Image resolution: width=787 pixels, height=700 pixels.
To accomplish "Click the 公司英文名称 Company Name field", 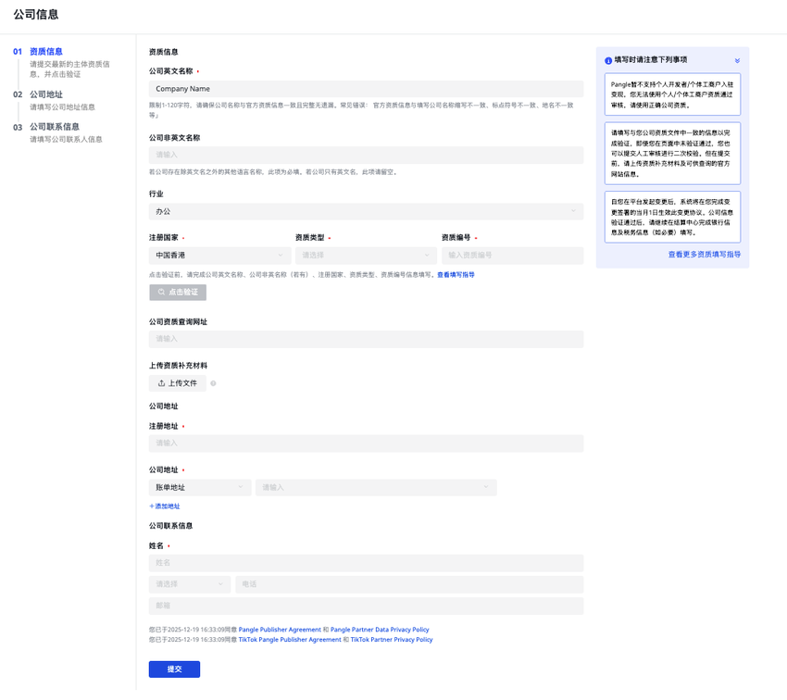I will [x=366, y=89].
